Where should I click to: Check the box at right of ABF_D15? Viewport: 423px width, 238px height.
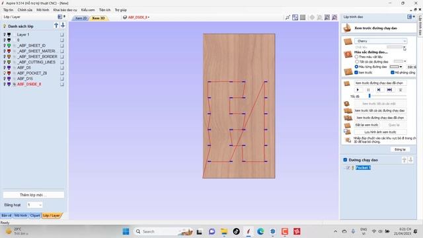point(62,79)
